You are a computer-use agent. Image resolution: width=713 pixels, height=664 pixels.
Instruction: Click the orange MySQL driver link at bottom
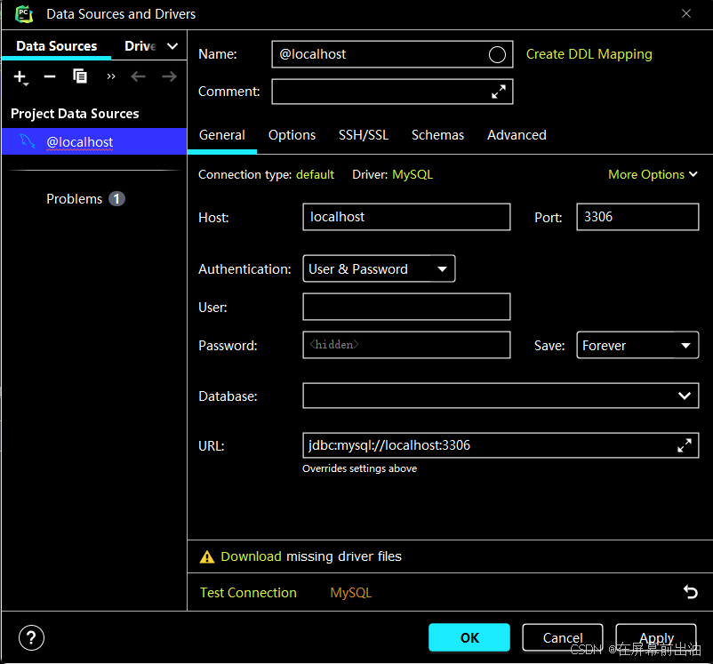(x=350, y=593)
